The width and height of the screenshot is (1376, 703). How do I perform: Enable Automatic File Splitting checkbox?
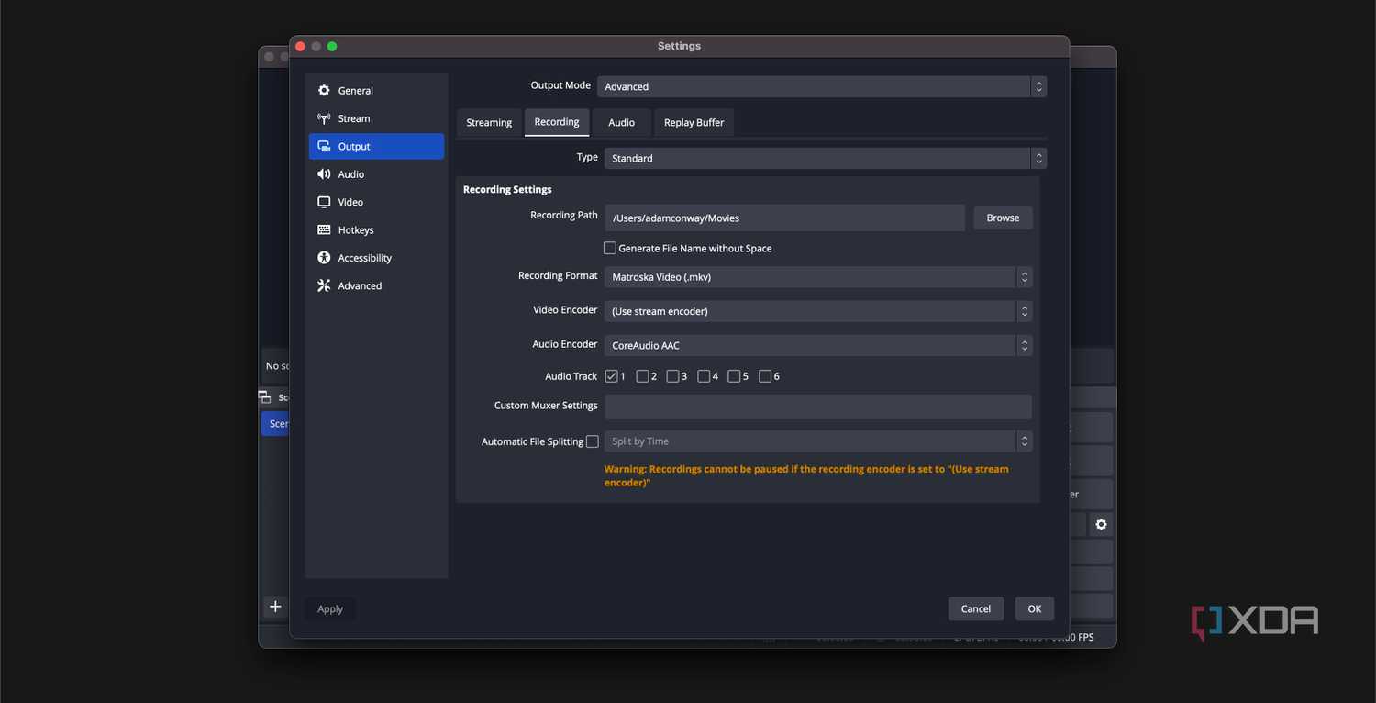(x=593, y=441)
